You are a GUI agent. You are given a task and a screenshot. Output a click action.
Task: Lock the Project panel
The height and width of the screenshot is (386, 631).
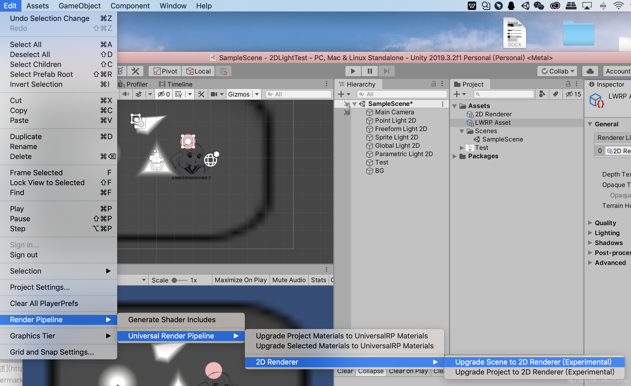tap(568, 84)
